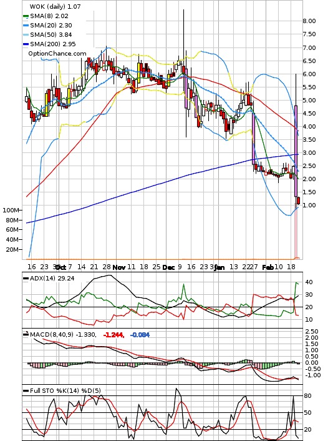Click the Oct label on date axis
The width and height of the screenshot is (328, 441).
point(61,267)
